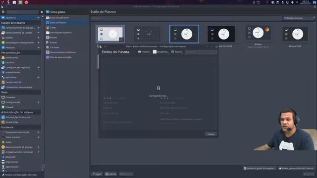Open Comentários dos usuários
The image size is (317, 178).
click(20, 87)
